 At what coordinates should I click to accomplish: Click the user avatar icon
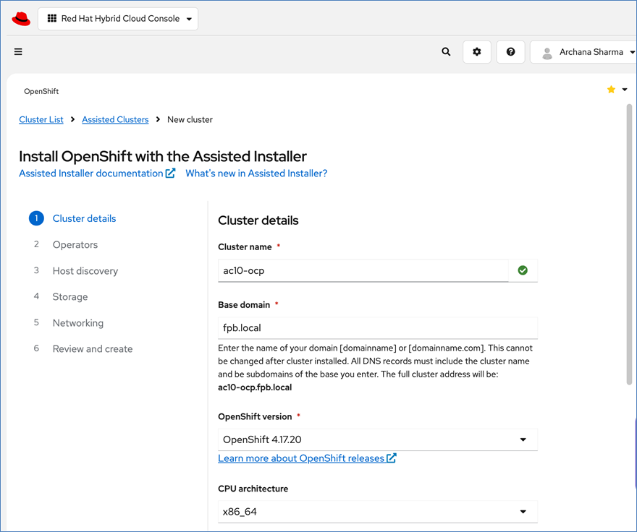click(x=547, y=53)
